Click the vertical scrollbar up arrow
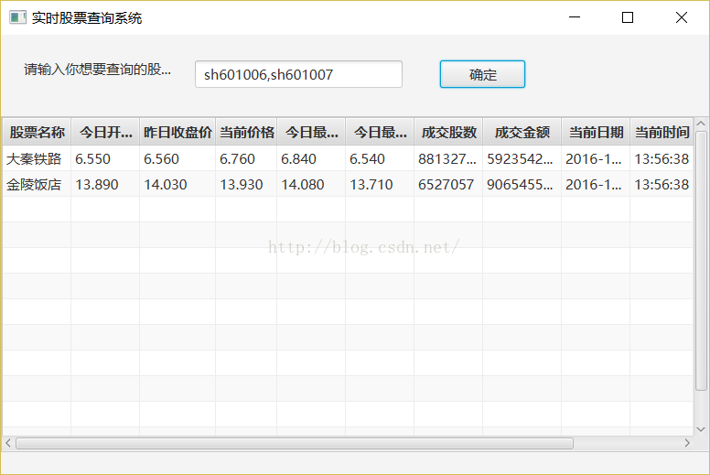This screenshot has height=475, width=710. [x=701, y=124]
